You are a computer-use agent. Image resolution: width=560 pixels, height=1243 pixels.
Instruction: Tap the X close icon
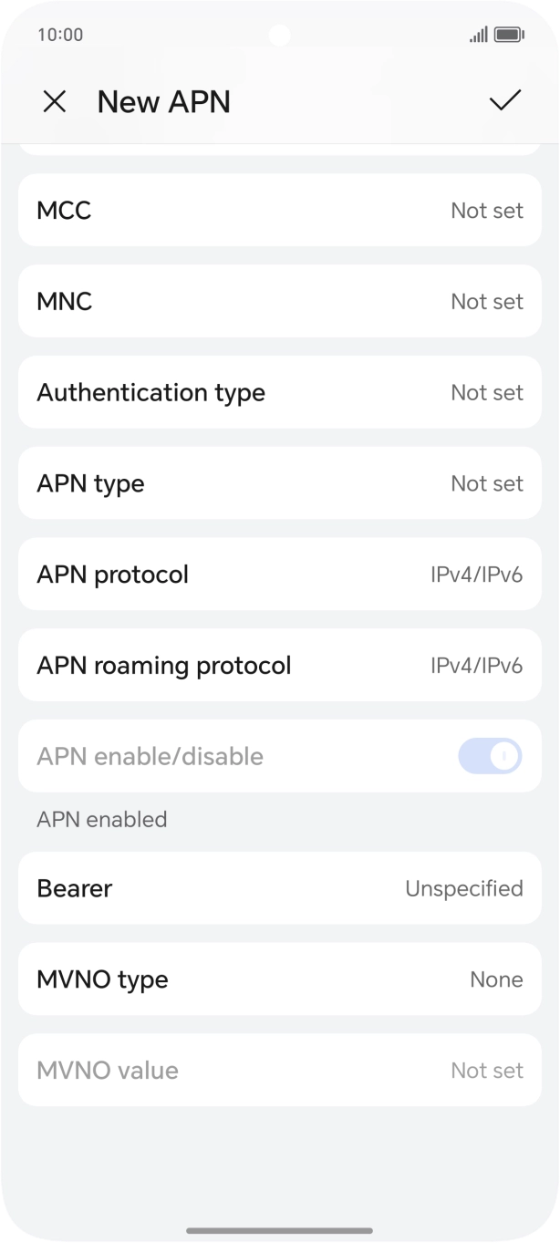pyautogui.click(x=55, y=101)
